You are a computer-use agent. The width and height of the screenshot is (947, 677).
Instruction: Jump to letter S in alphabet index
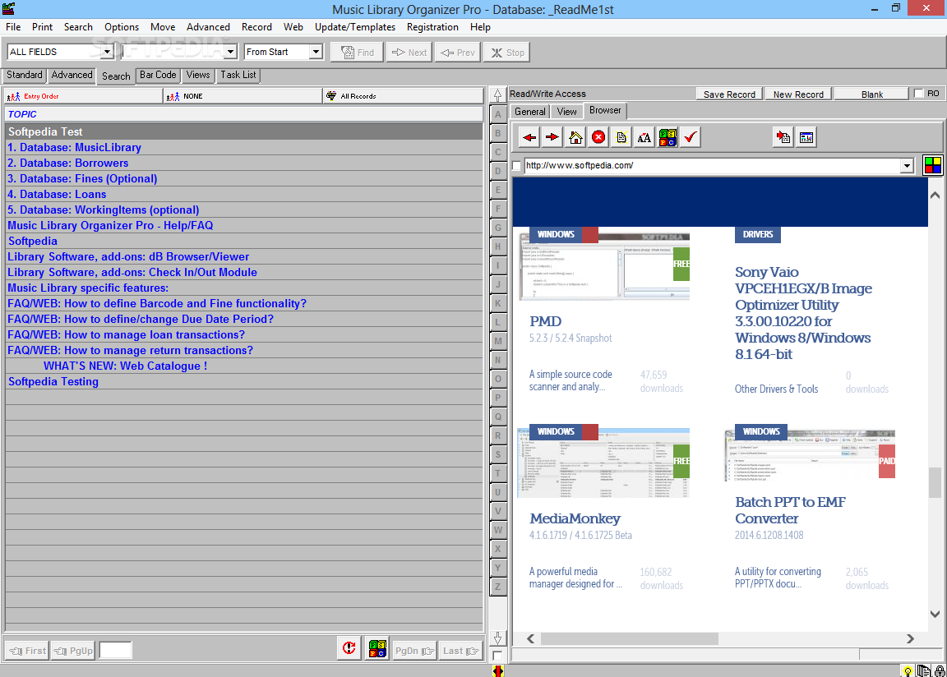(x=497, y=454)
